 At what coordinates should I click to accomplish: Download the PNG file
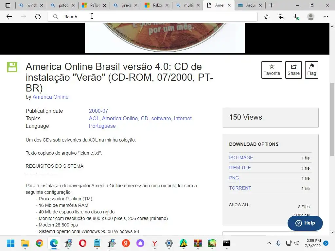[x=234, y=178]
